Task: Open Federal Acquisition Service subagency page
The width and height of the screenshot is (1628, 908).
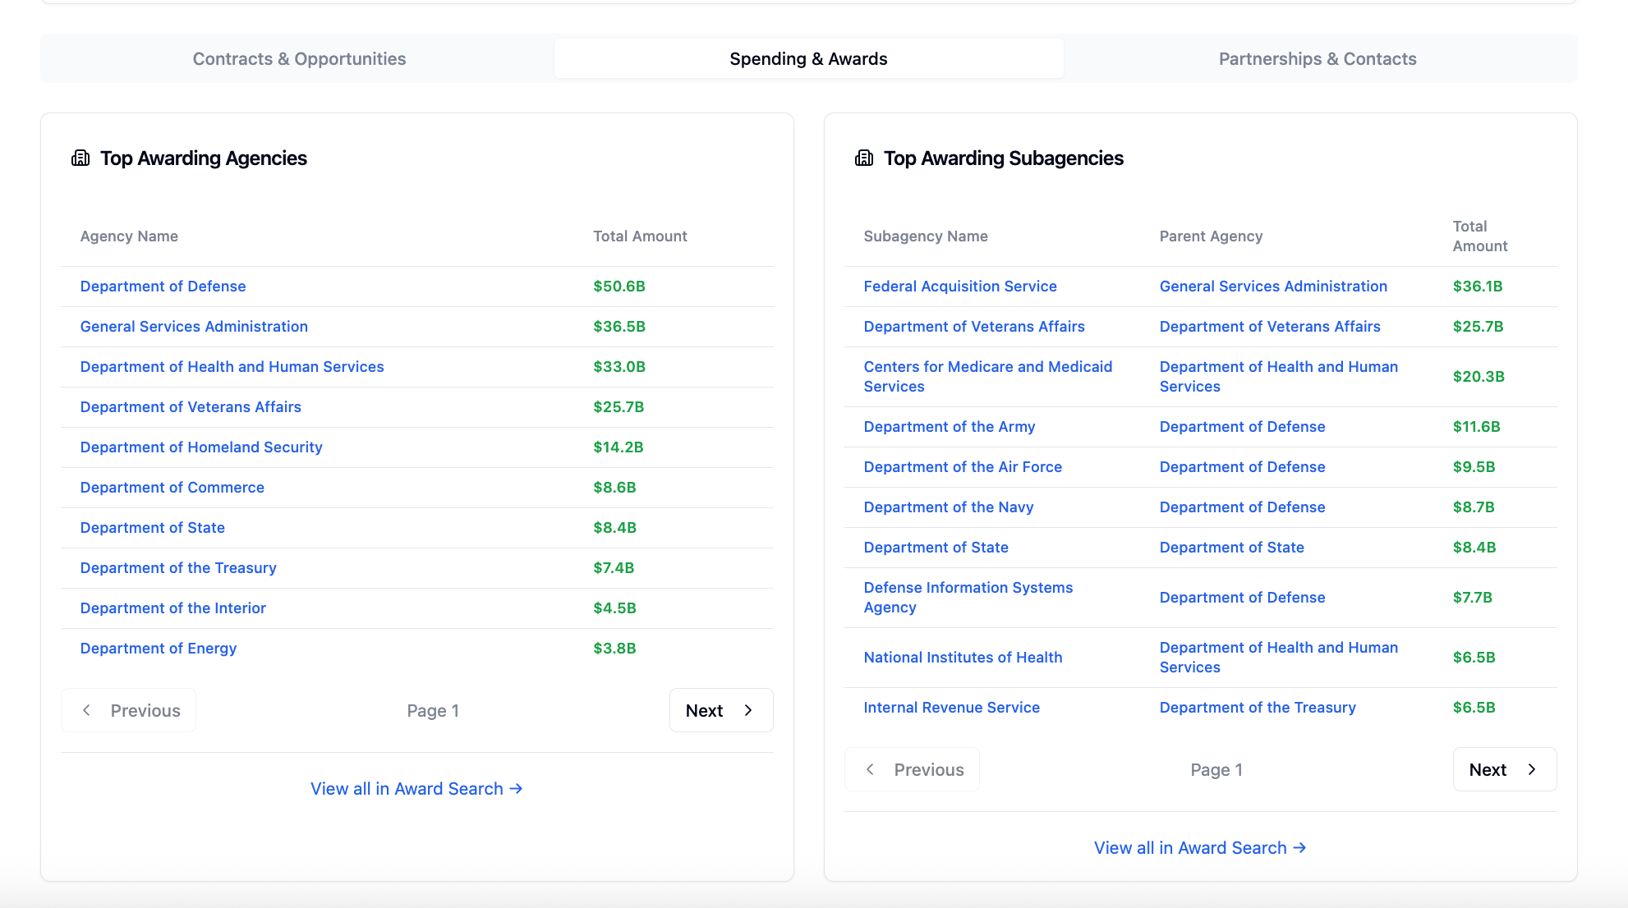Action: pos(960,286)
